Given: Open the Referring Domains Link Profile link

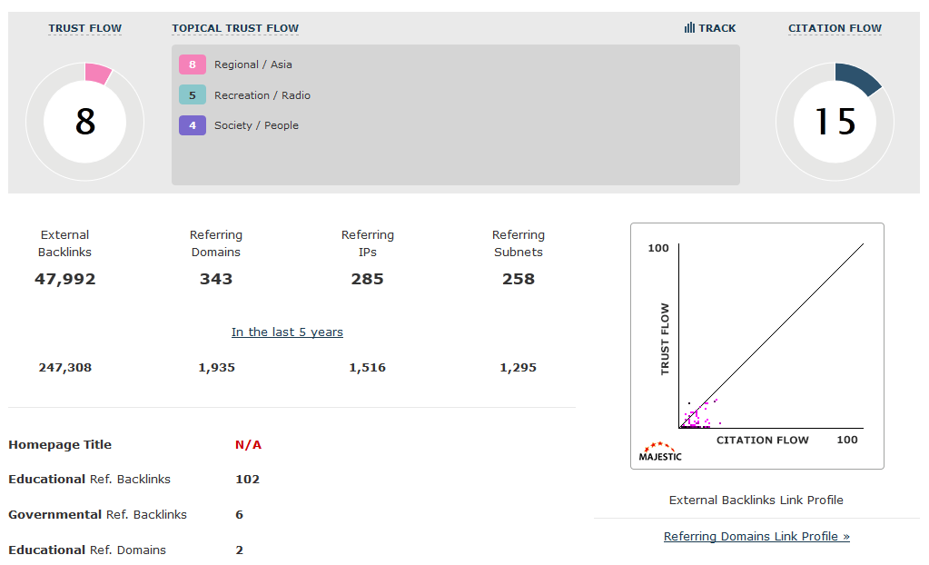Looking at the screenshot, I should pyautogui.click(x=756, y=536).
